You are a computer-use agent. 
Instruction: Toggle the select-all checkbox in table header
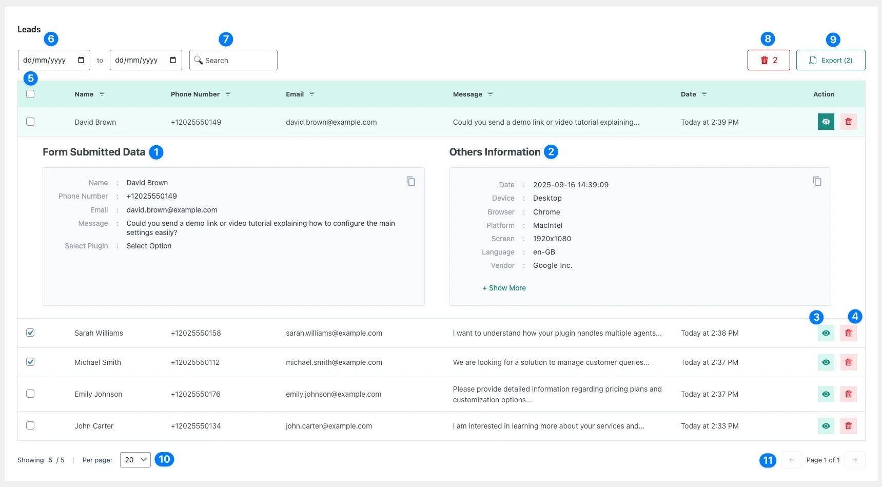coord(30,94)
